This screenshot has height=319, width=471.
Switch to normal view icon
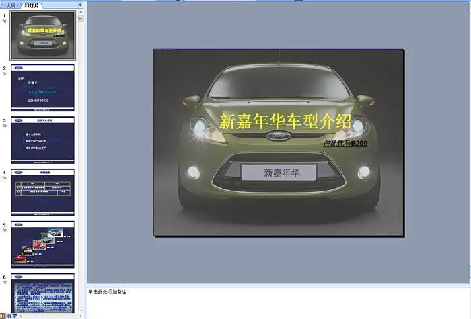click(x=3, y=315)
